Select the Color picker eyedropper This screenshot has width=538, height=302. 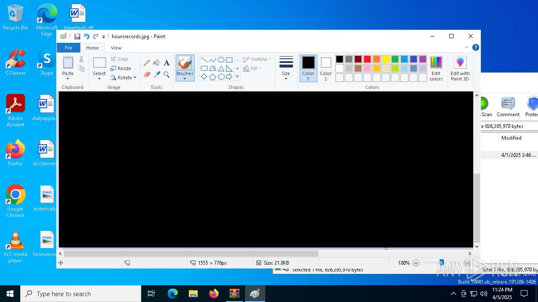coord(157,75)
